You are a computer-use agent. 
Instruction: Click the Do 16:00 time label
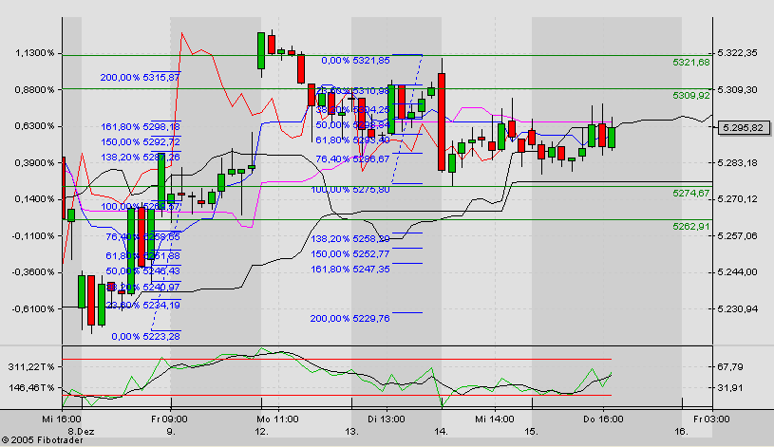coord(603,419)
